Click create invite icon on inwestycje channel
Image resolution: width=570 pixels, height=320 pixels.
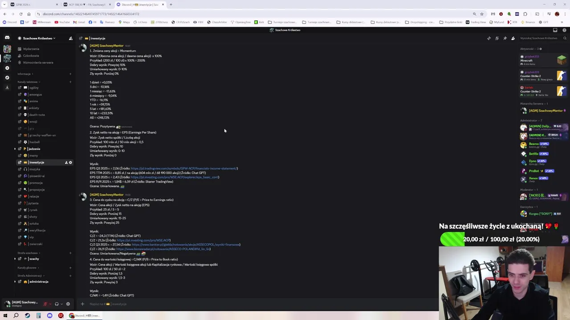pos(66,162)
